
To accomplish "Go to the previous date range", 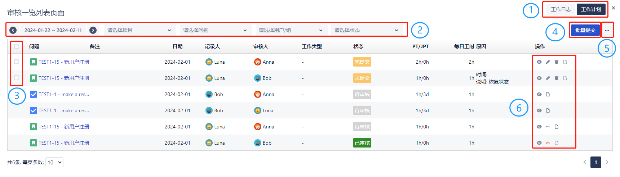I will (13, 30).
